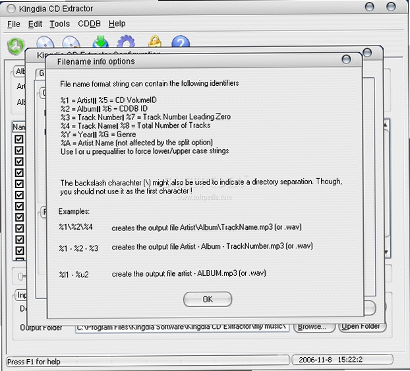The image size is (410, 371).
Task: Click the first CD disc toolbar icon
Action: pyautogui.click(x=45, y=42)
